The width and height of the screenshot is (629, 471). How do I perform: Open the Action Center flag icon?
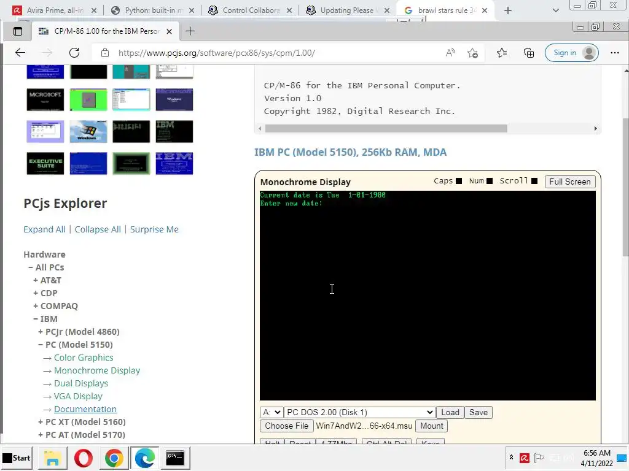click(539, 458)
